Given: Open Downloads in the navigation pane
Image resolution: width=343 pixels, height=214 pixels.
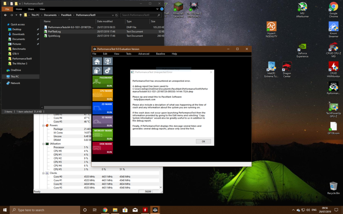Looking at the screenshot, I should [18, 34].
